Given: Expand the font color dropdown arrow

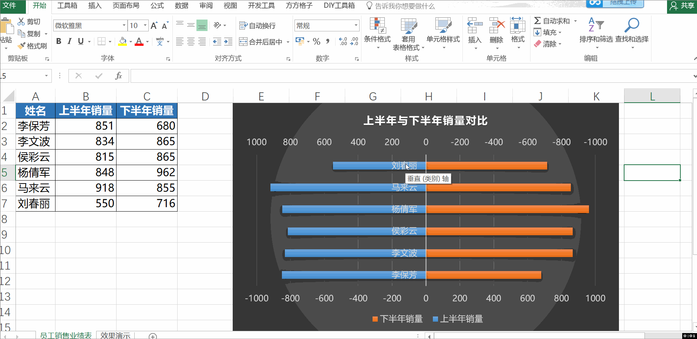Looking at the screenshot, I should pos(147,41).
